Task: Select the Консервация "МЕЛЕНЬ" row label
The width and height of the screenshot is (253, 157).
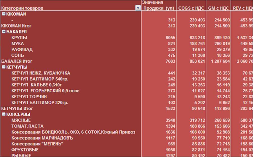Action: 37,144
